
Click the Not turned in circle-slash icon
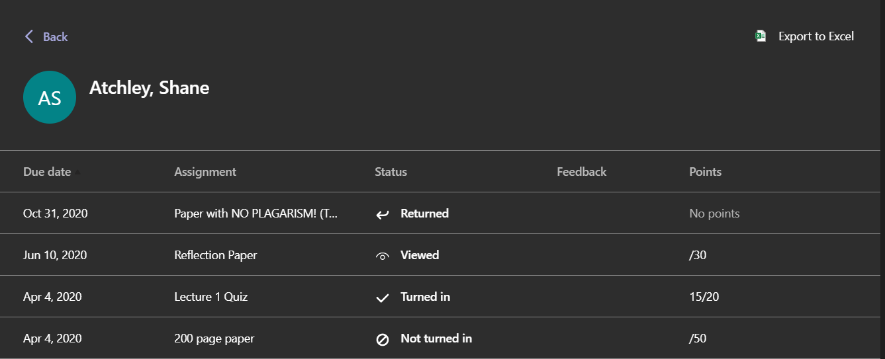pos(383,339)
